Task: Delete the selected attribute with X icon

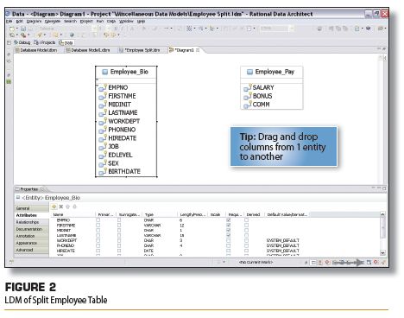Action: (61, 207)
